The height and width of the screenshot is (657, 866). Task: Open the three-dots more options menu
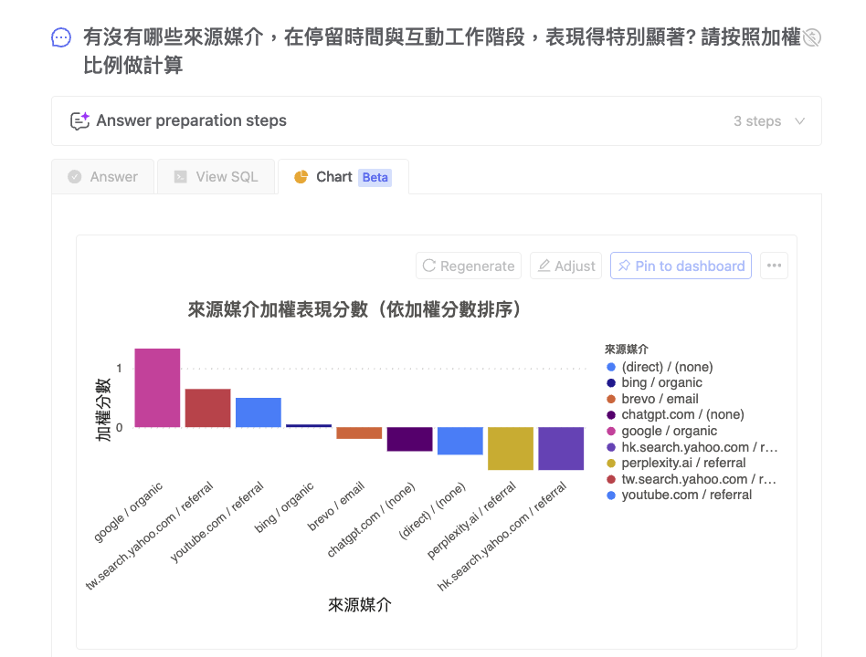pyautogui.click(x=774, y=266)
